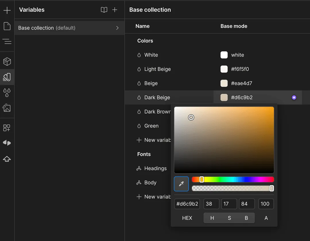This screenshot has width=310, height=241.
Task: Click the hue value field 38
Action: (211, 204)
